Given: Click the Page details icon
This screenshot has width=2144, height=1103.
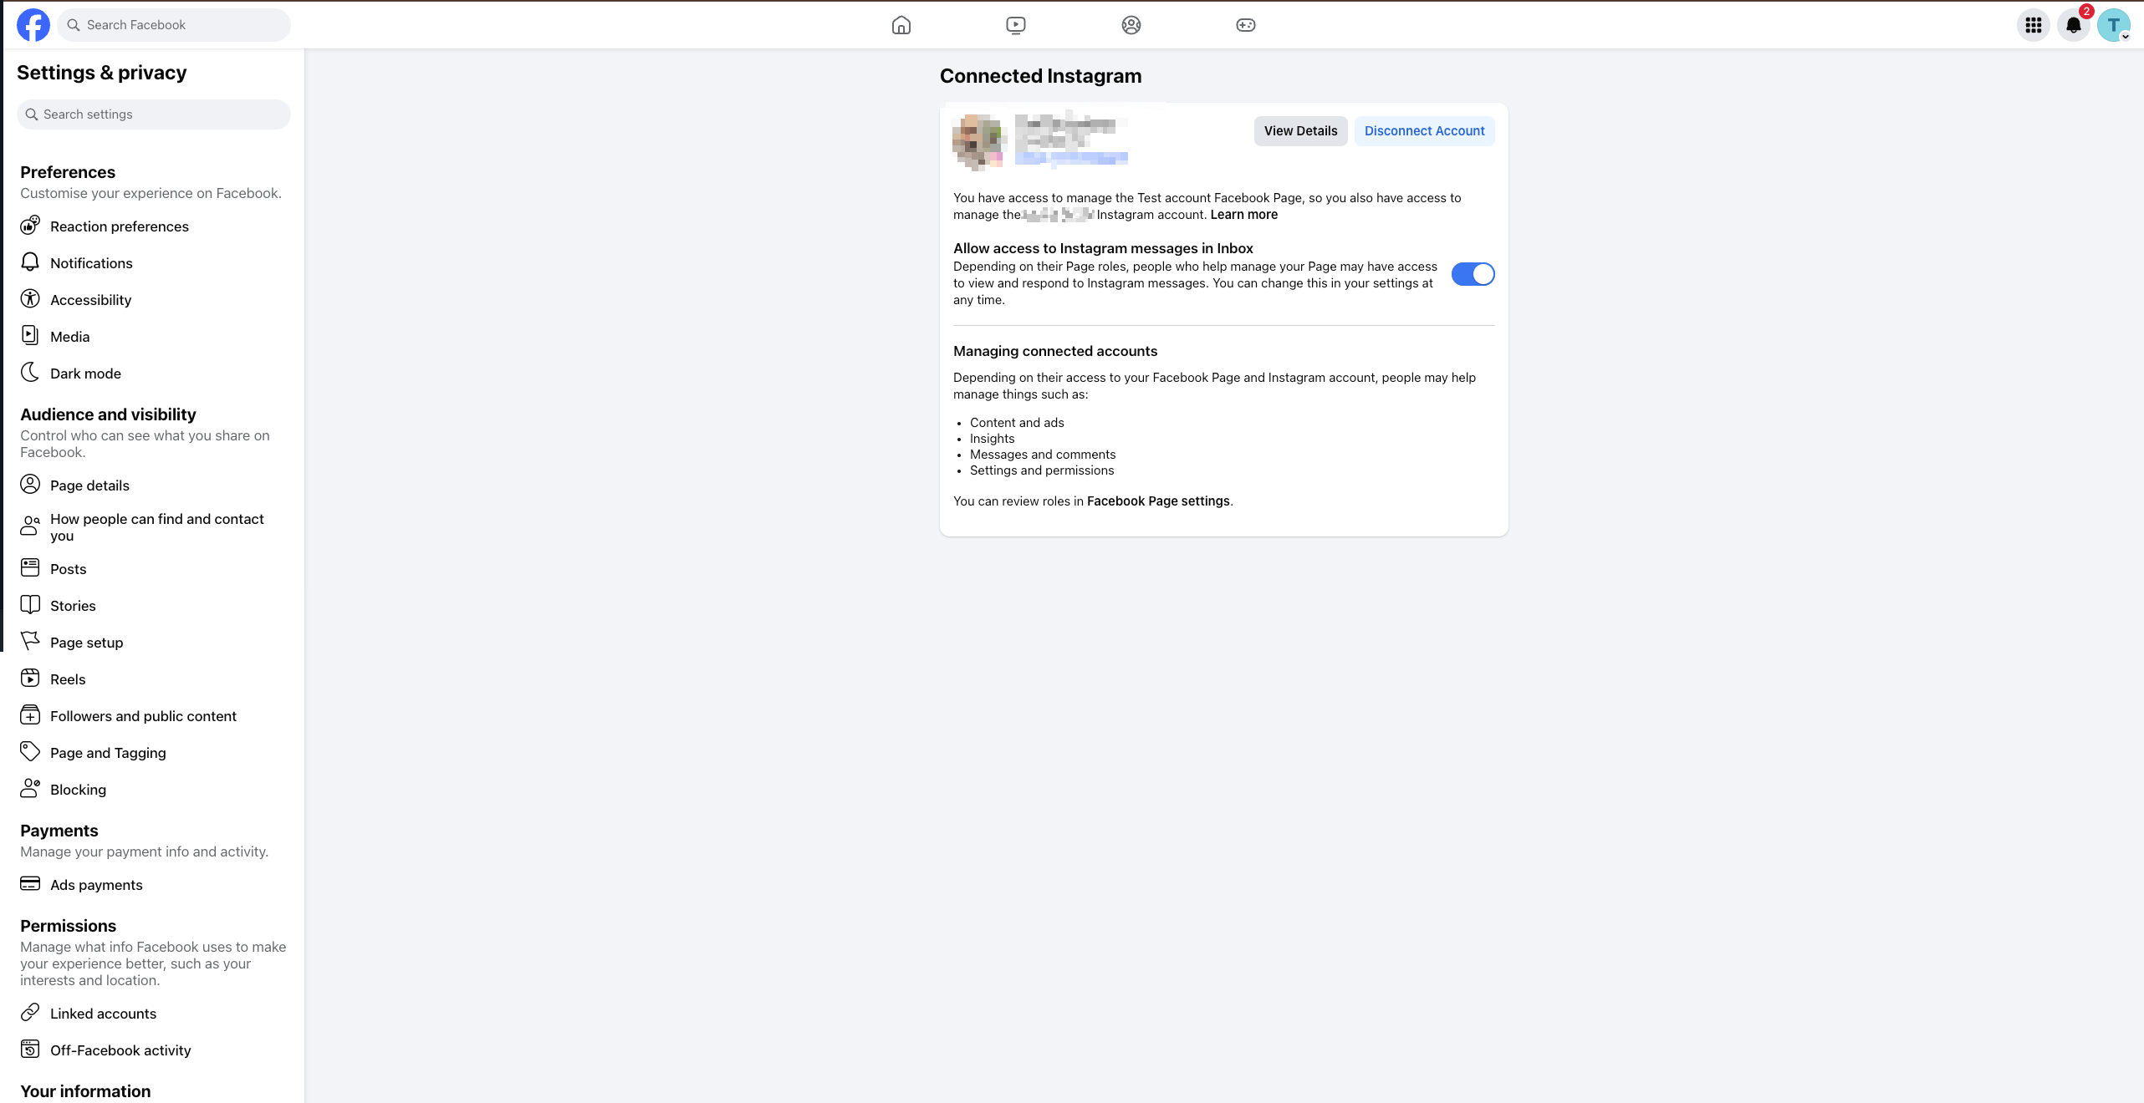Looking at the screenshot, I should [x=30, y=485].
